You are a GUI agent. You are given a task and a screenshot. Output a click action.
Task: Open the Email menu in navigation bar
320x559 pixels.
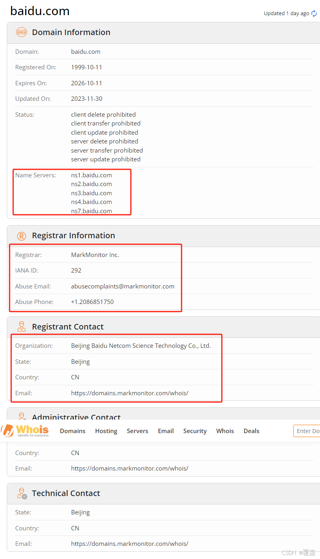tap(166, 431)
